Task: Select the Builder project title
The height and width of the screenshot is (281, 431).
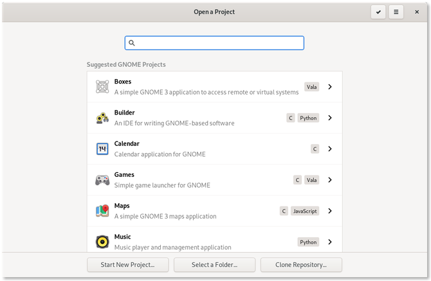Action: click(124, 113)
